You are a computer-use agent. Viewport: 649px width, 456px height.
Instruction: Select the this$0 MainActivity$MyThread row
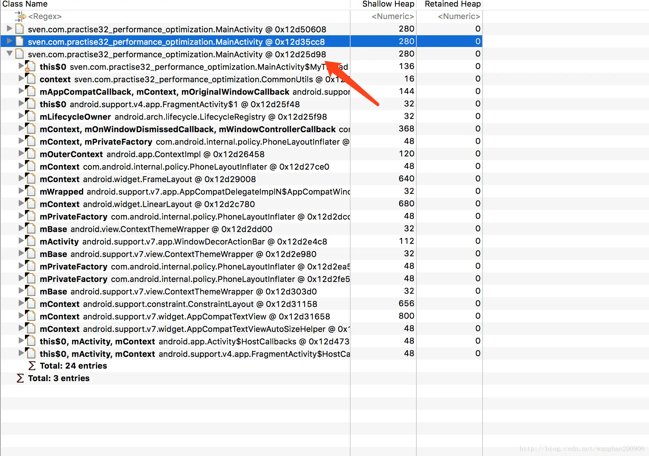click(x=241, y=66)
